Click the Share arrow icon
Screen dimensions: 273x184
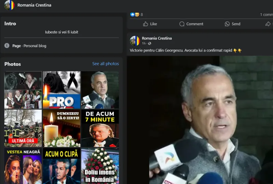coord(268,24)
